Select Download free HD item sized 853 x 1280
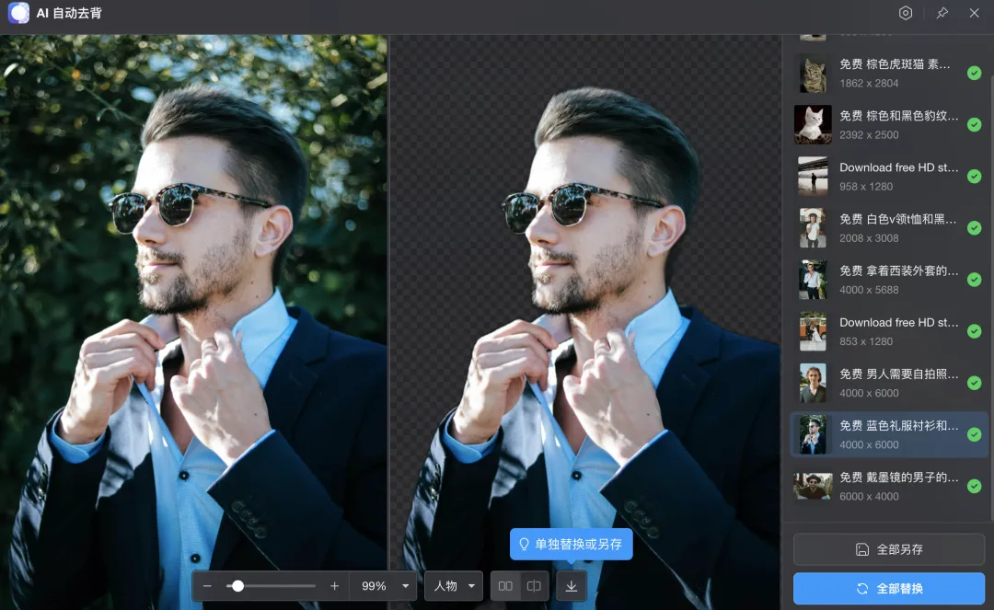This screenshot has width=994, height=610. pos(889,331)
